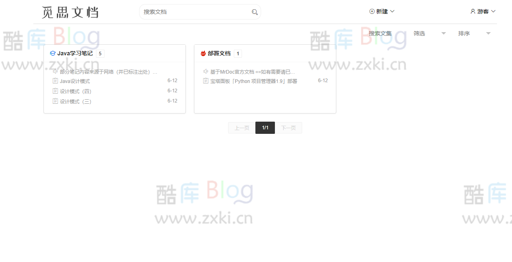
Task: Click the speaker icon beside 基于MrDoc官方文档
Action: (205, 71)
